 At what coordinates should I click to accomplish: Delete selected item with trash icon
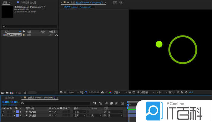(x=25, y=93)
